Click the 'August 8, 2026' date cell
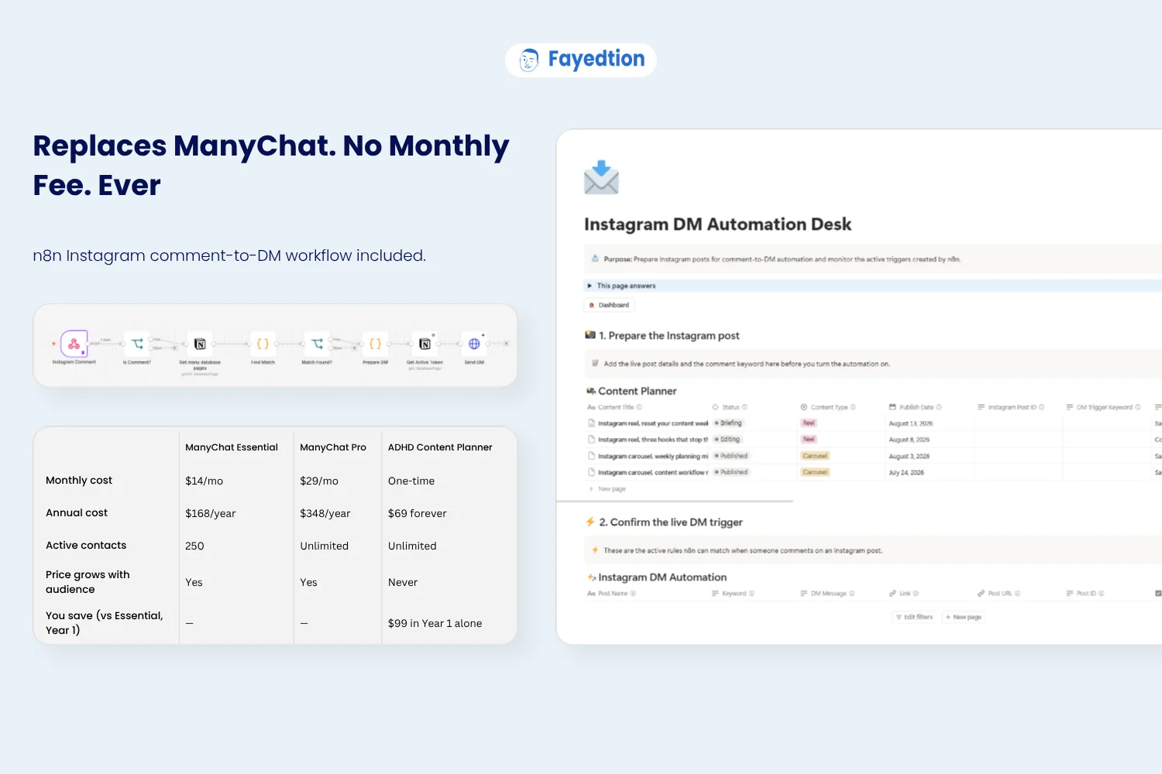 point(909,440)
